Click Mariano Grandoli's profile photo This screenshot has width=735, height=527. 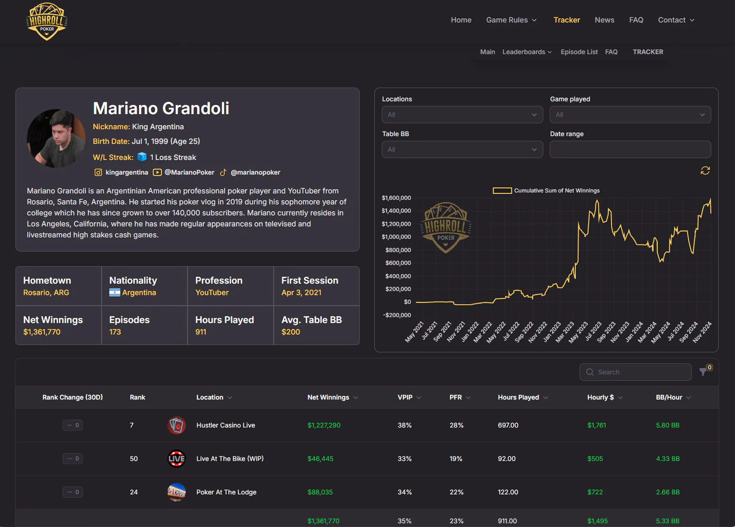pyautogui.click(x=56, y=138)
